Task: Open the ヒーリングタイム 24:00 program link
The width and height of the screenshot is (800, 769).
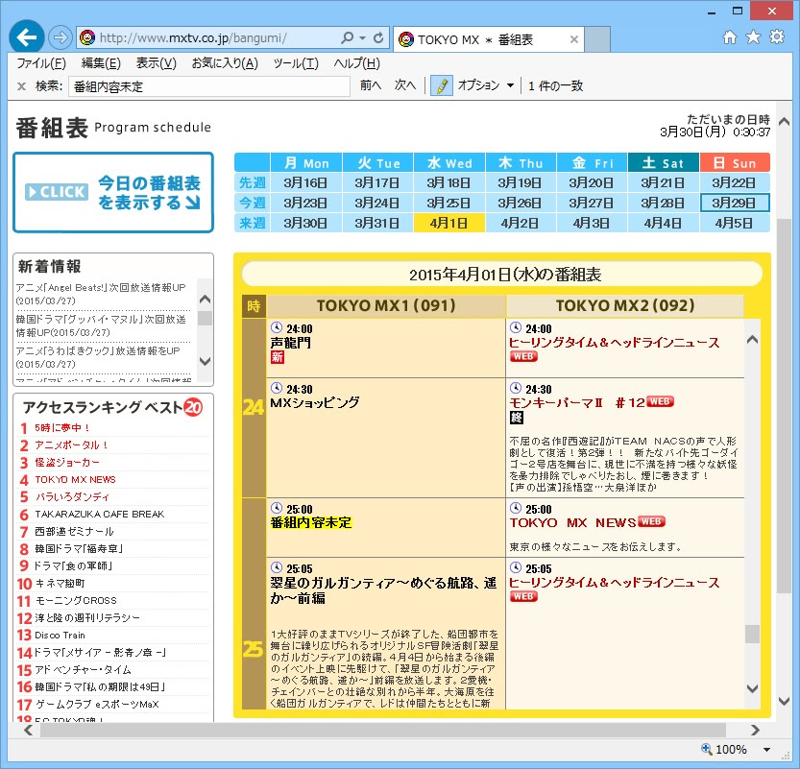Action: 615,342
